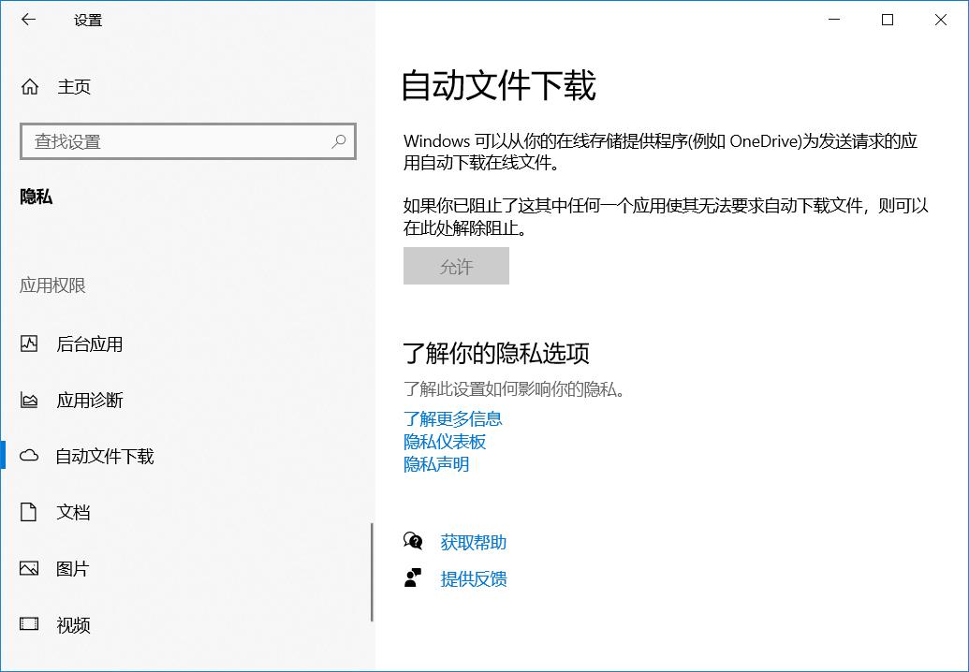Click the back arrow in the title bar
Screen dimensions: 969x672
point(28,19)
